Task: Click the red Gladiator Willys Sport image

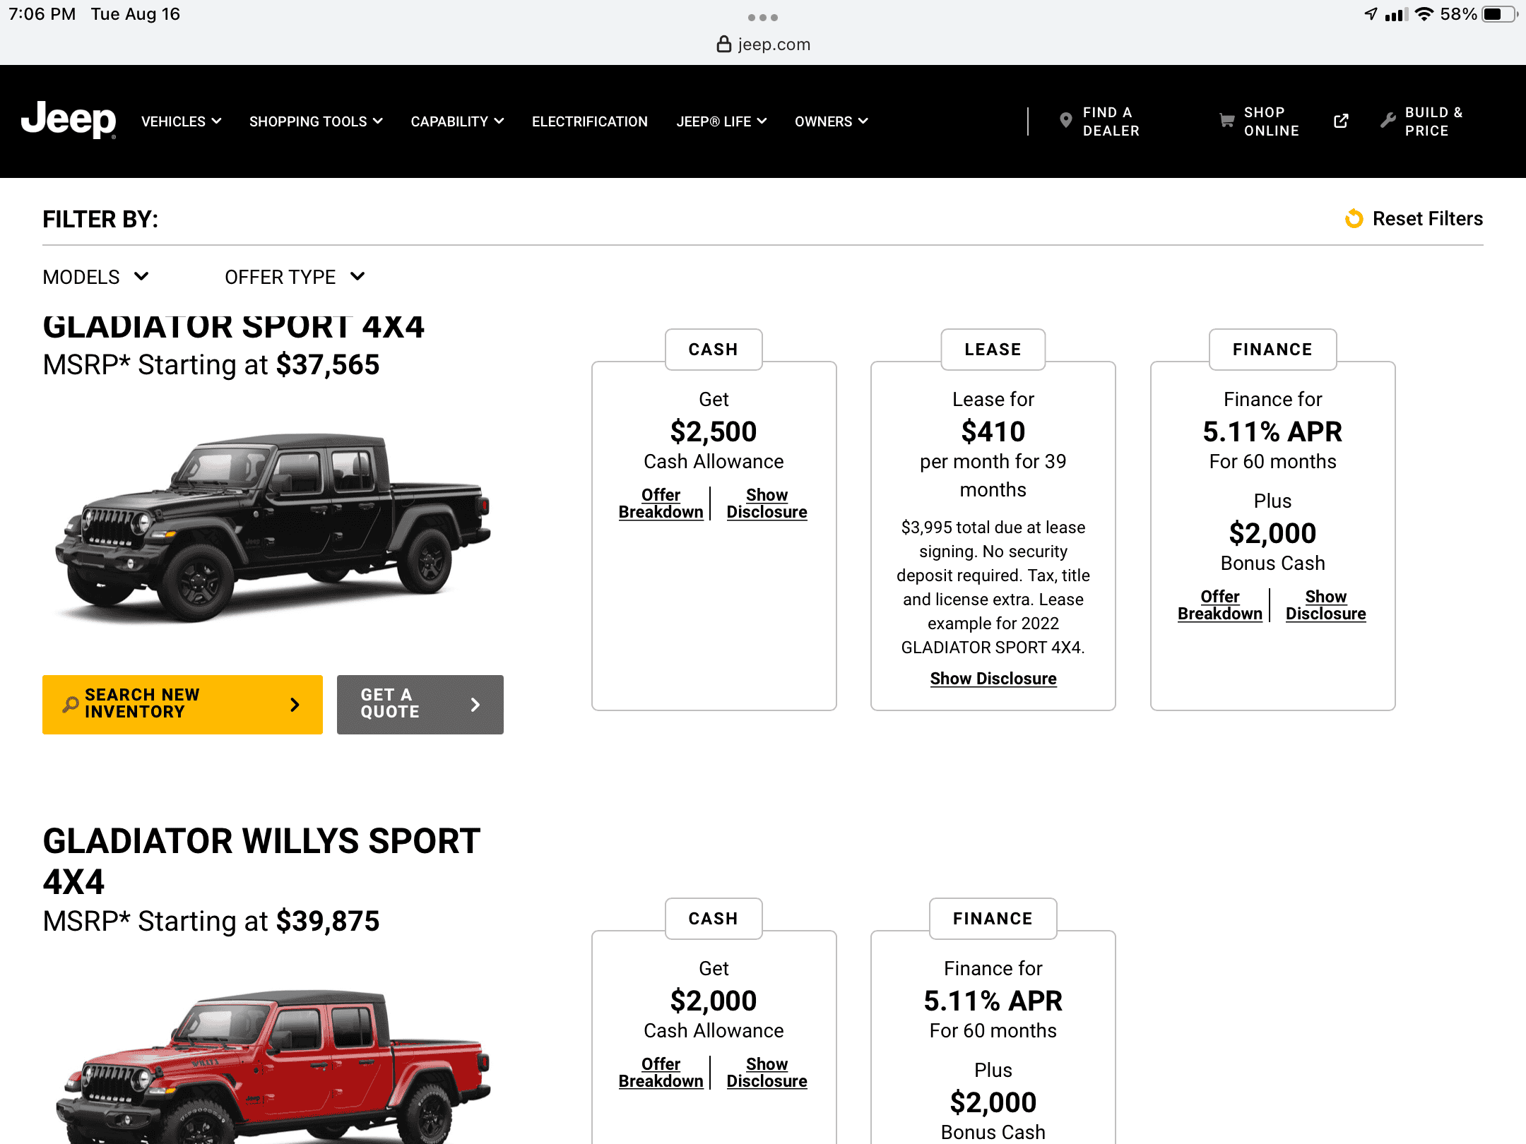Action: pos(273,1066)
